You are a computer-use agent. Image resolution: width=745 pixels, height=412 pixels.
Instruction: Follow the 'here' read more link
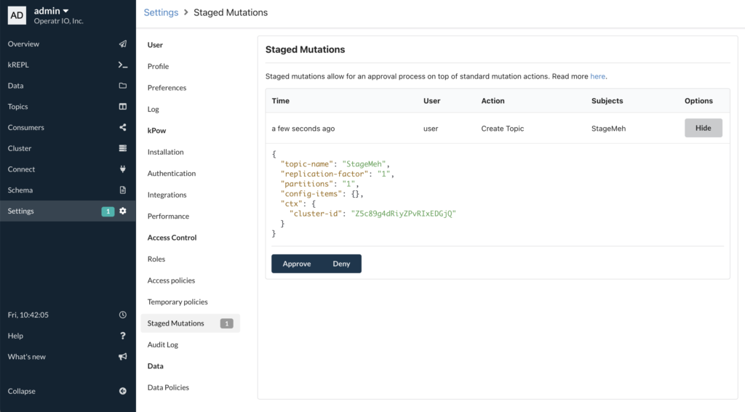[x=597, y=76]
